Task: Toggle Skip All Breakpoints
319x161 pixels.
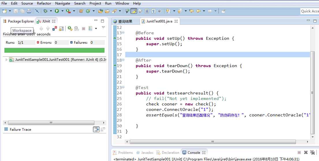Action: pos(37,11)
